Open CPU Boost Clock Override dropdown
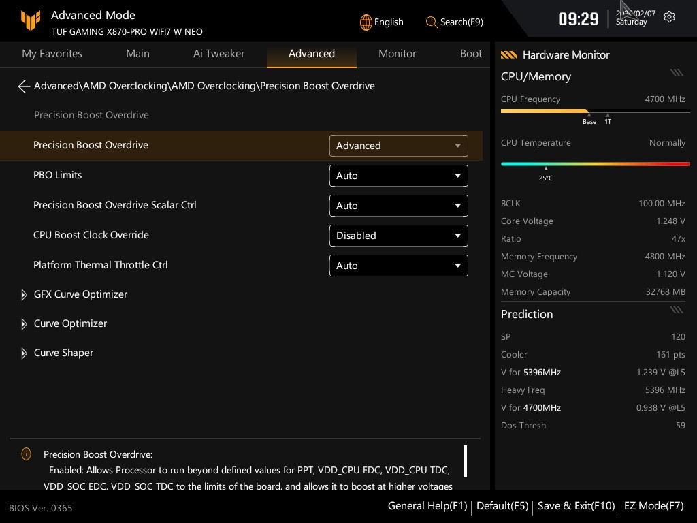The width and height of the screenshot is (697, 523). (398, 236)
